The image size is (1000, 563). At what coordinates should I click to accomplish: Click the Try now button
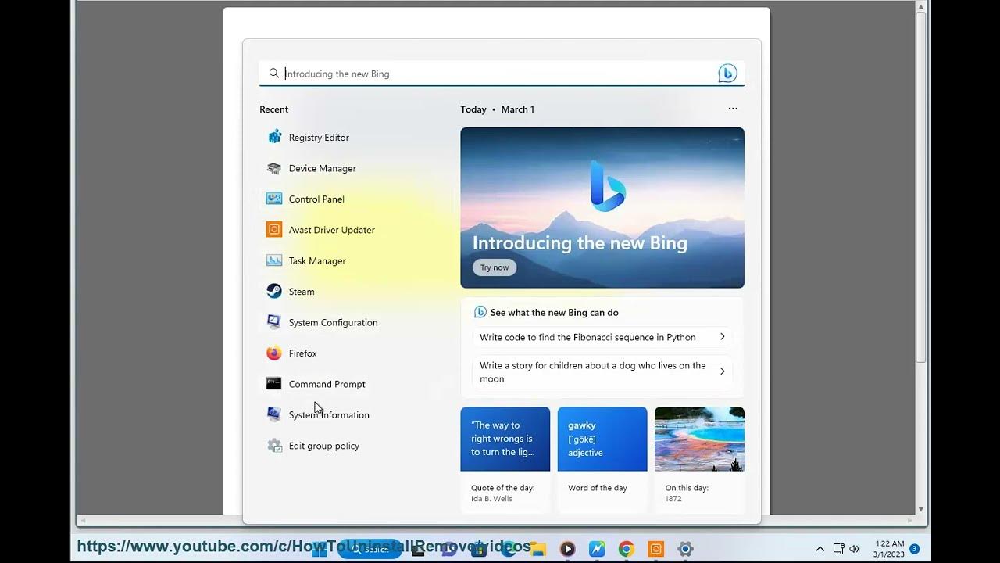[x=495, y=267]
